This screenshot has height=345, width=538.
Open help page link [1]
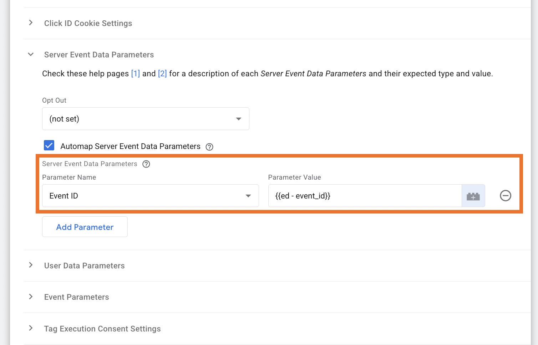pos(136,73)
